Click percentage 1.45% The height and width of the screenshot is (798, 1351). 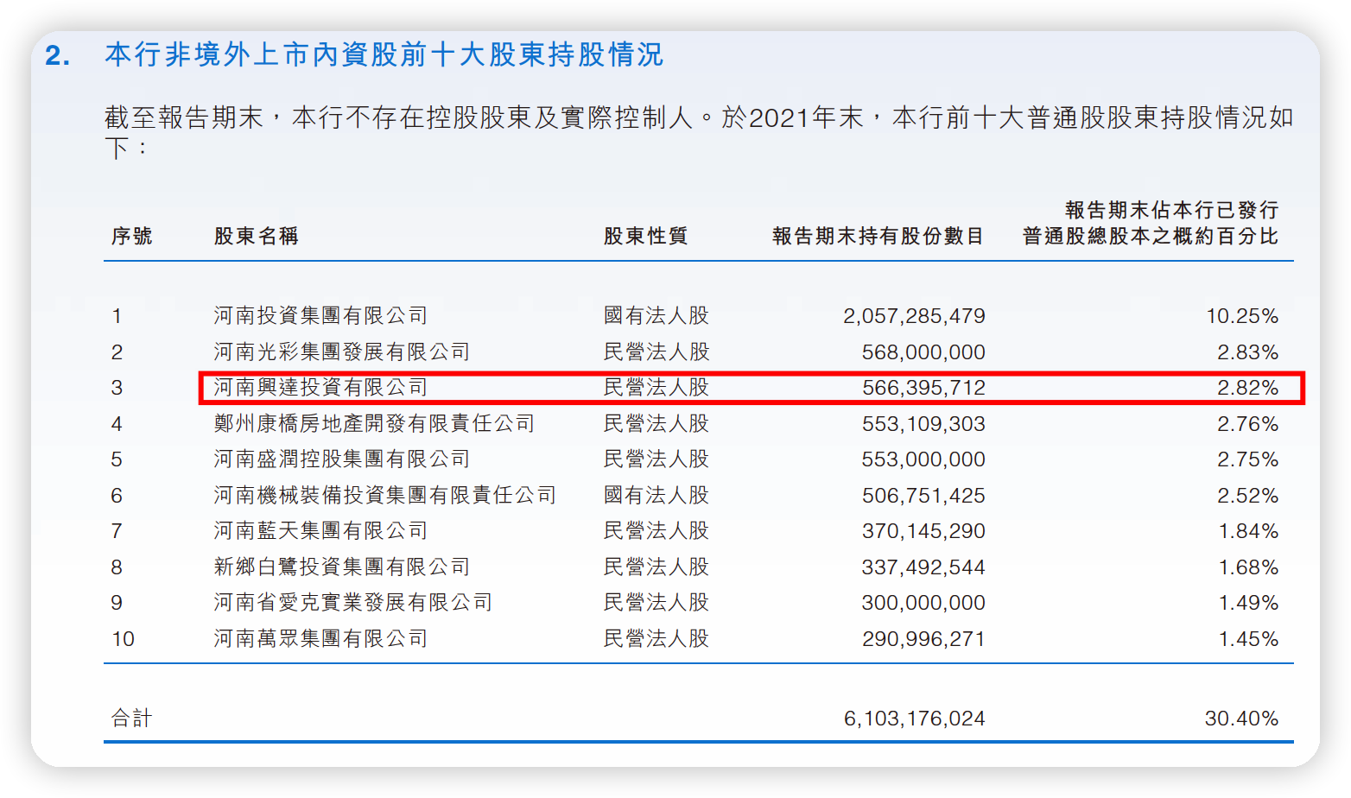pyautogui.click(x=1248, y=639)
